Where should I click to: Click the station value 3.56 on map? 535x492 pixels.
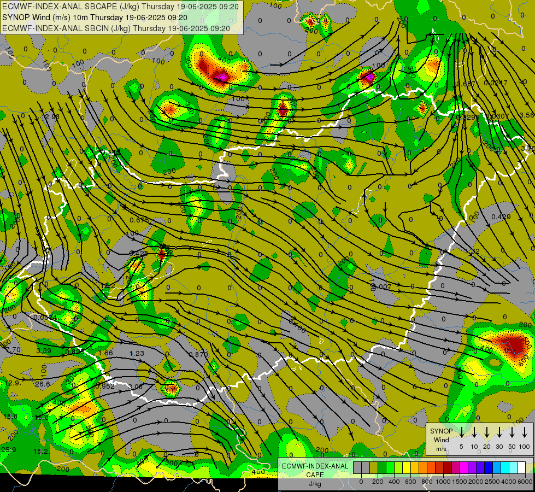(x=527, y=115)
